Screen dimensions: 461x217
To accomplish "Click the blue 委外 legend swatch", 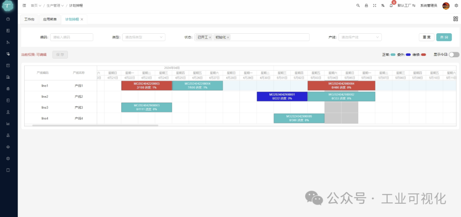I will coord(408,55).
